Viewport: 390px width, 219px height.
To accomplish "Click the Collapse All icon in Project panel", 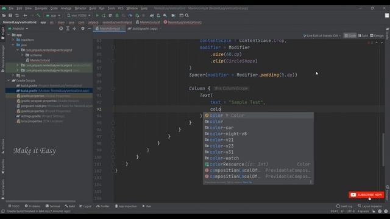I will click(74, 29).
